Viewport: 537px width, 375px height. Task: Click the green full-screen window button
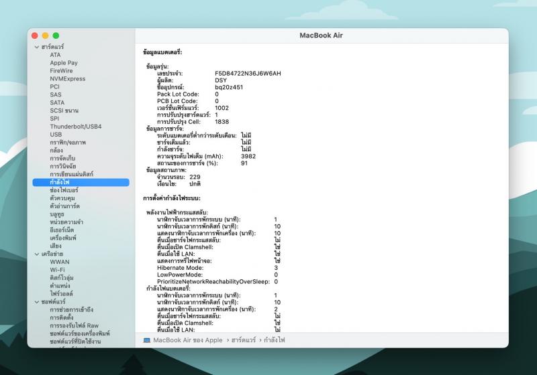tap(56, 35)
